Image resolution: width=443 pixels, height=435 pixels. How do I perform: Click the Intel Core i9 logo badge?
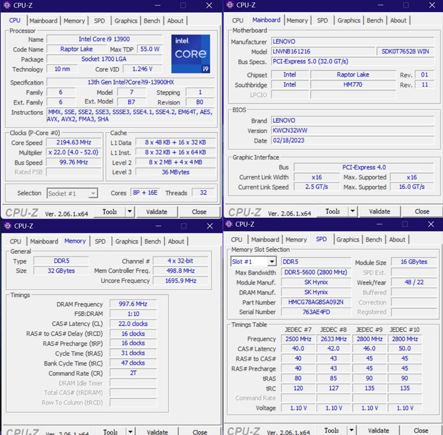pos(190,54)
